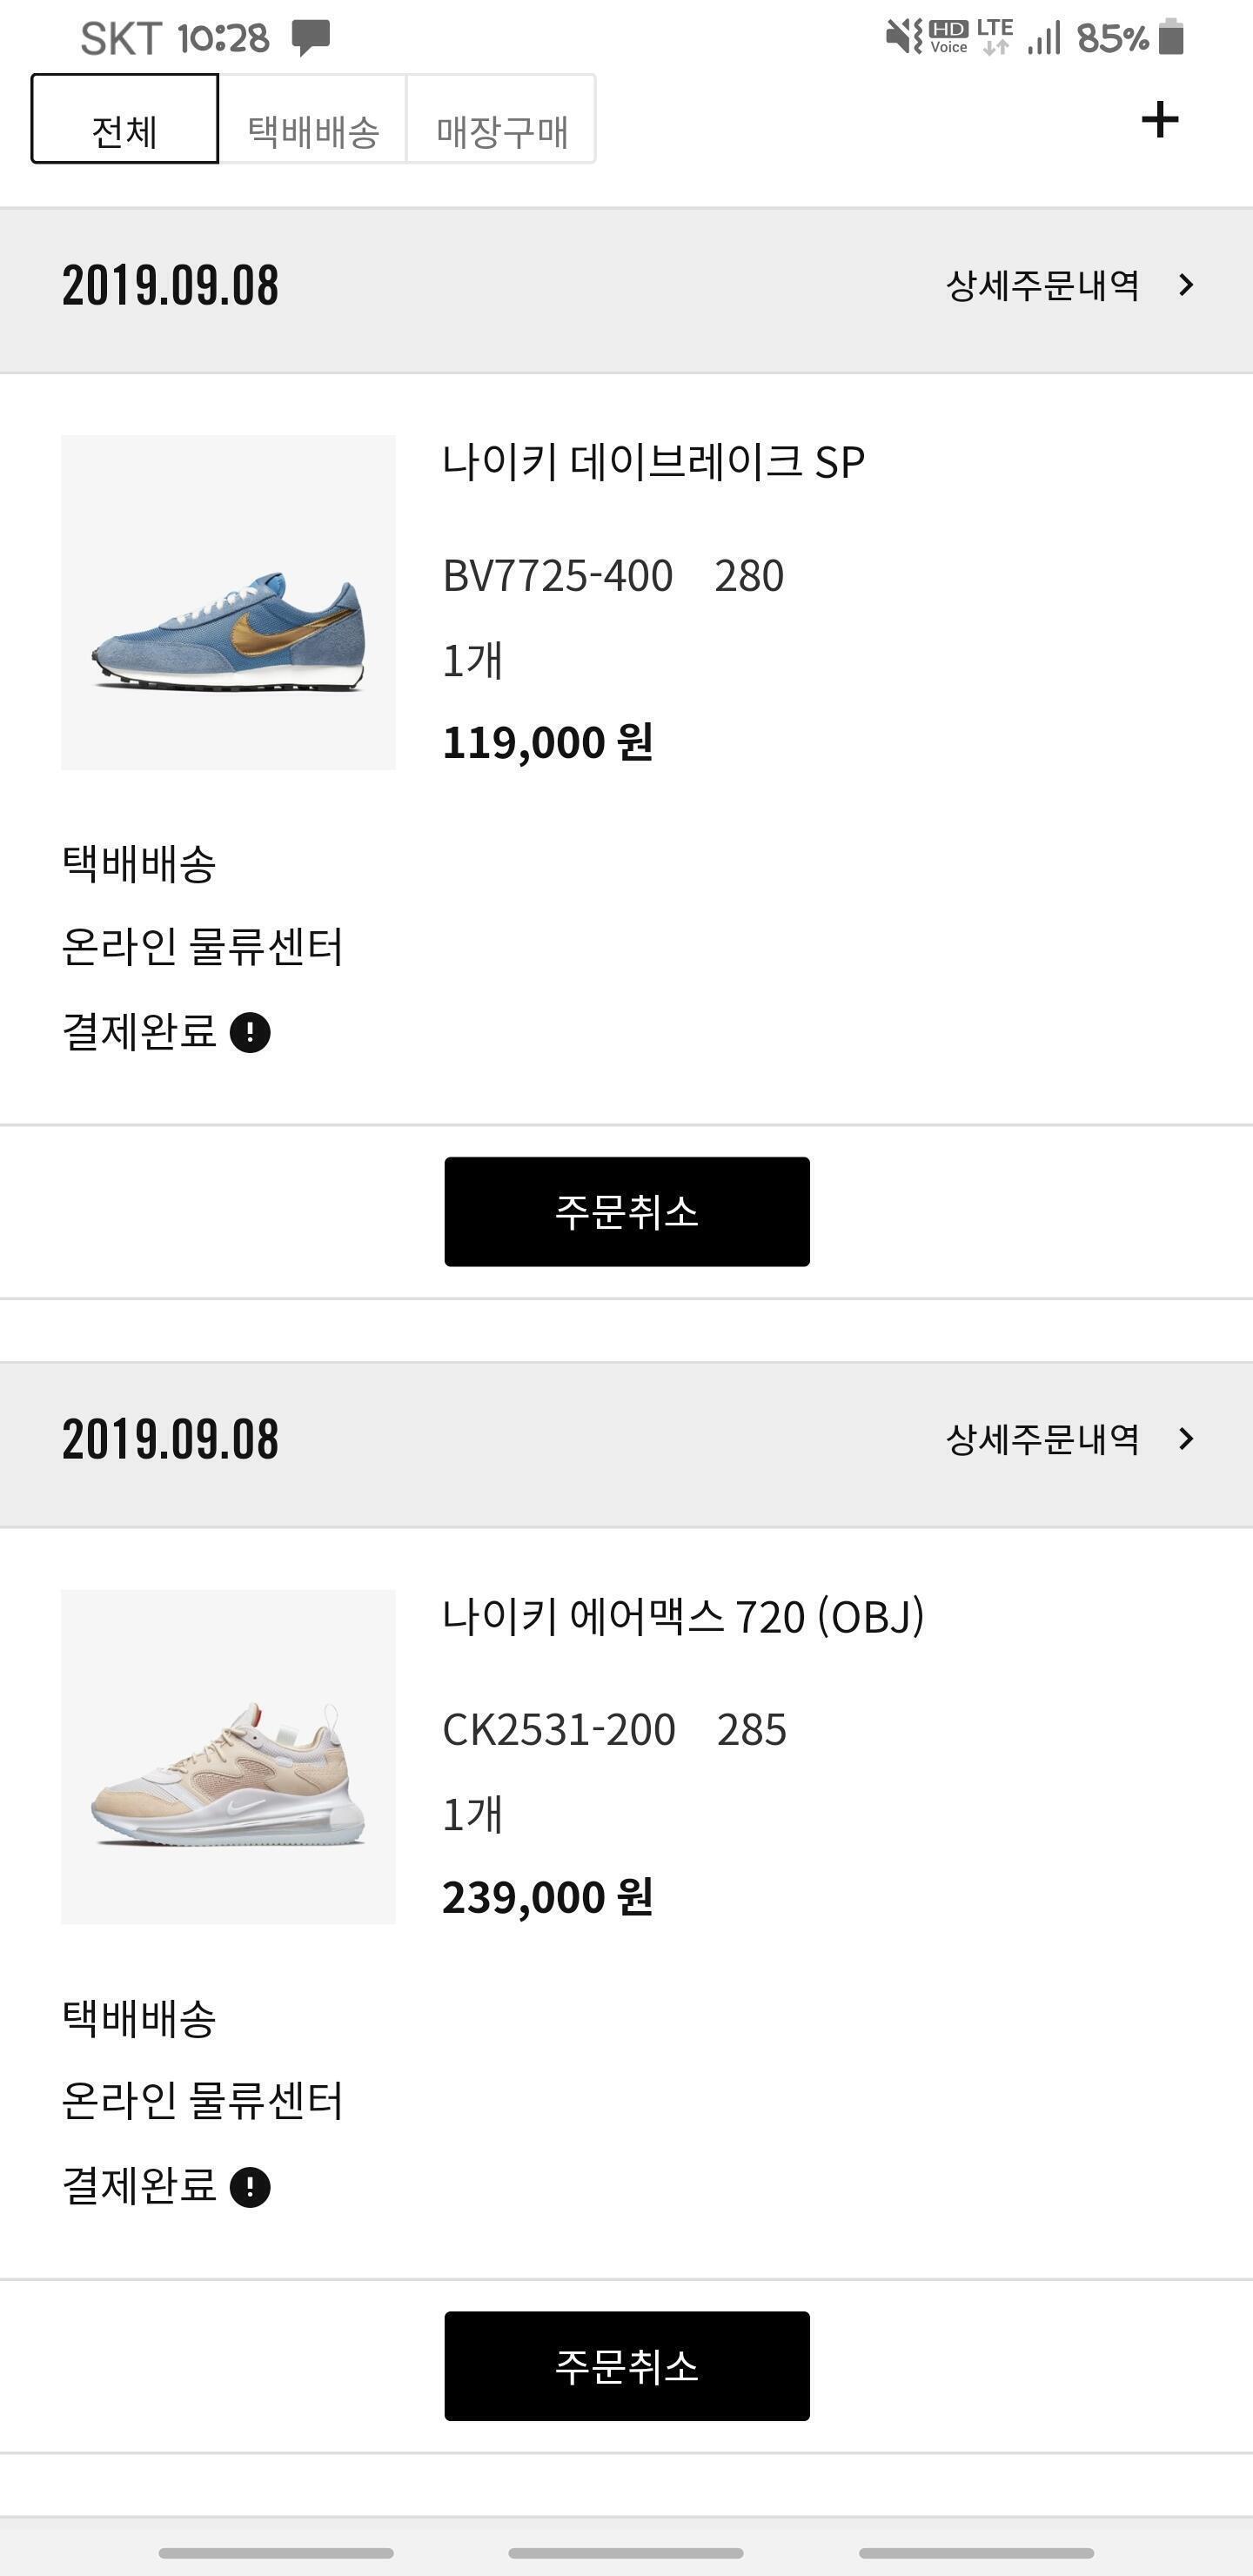
Task: Tap the plus icon at top right
Action: (x=1159, y=120)
